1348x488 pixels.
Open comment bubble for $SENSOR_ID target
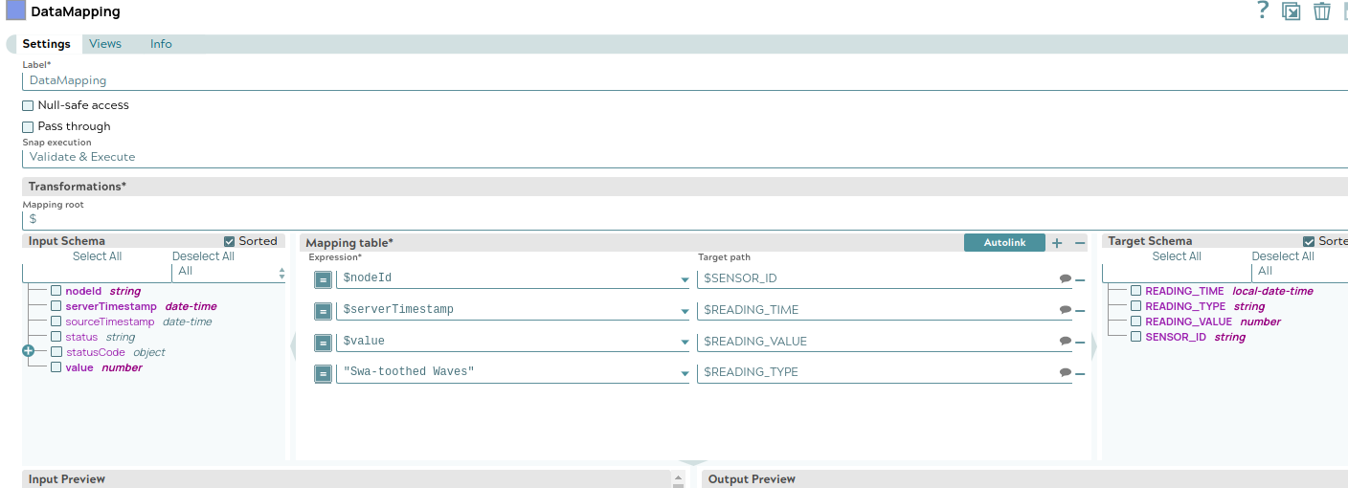(x=1065, y=279)
